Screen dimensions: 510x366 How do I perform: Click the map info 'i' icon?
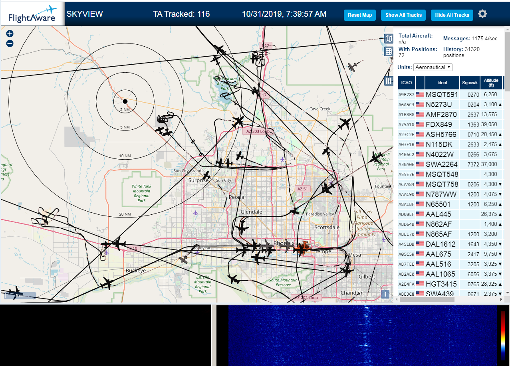point(385,294)
